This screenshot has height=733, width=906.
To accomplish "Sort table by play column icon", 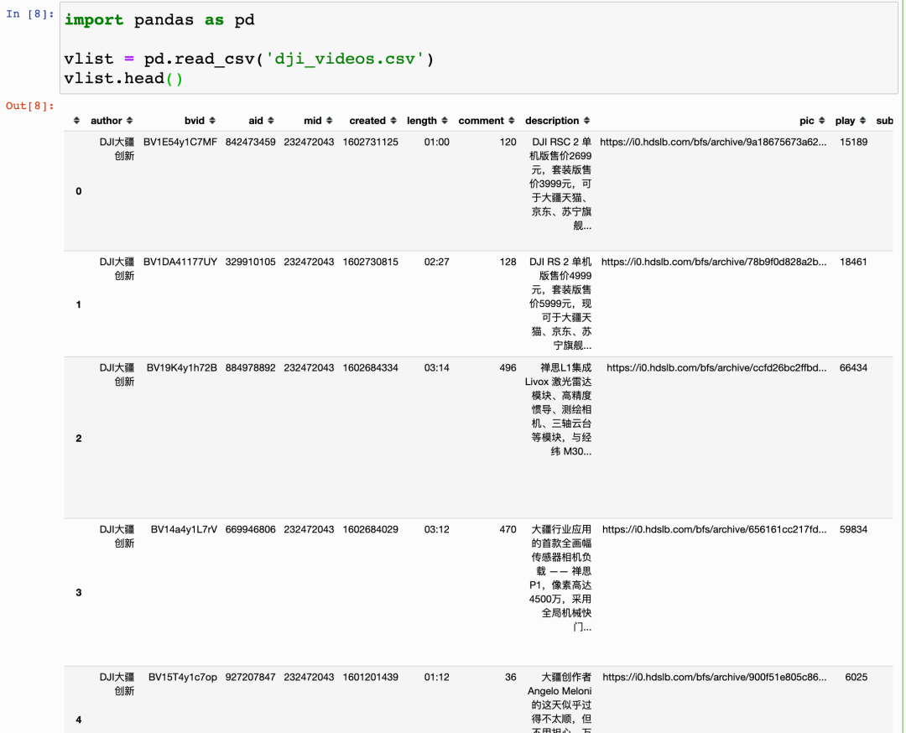I will coord(862,121).
